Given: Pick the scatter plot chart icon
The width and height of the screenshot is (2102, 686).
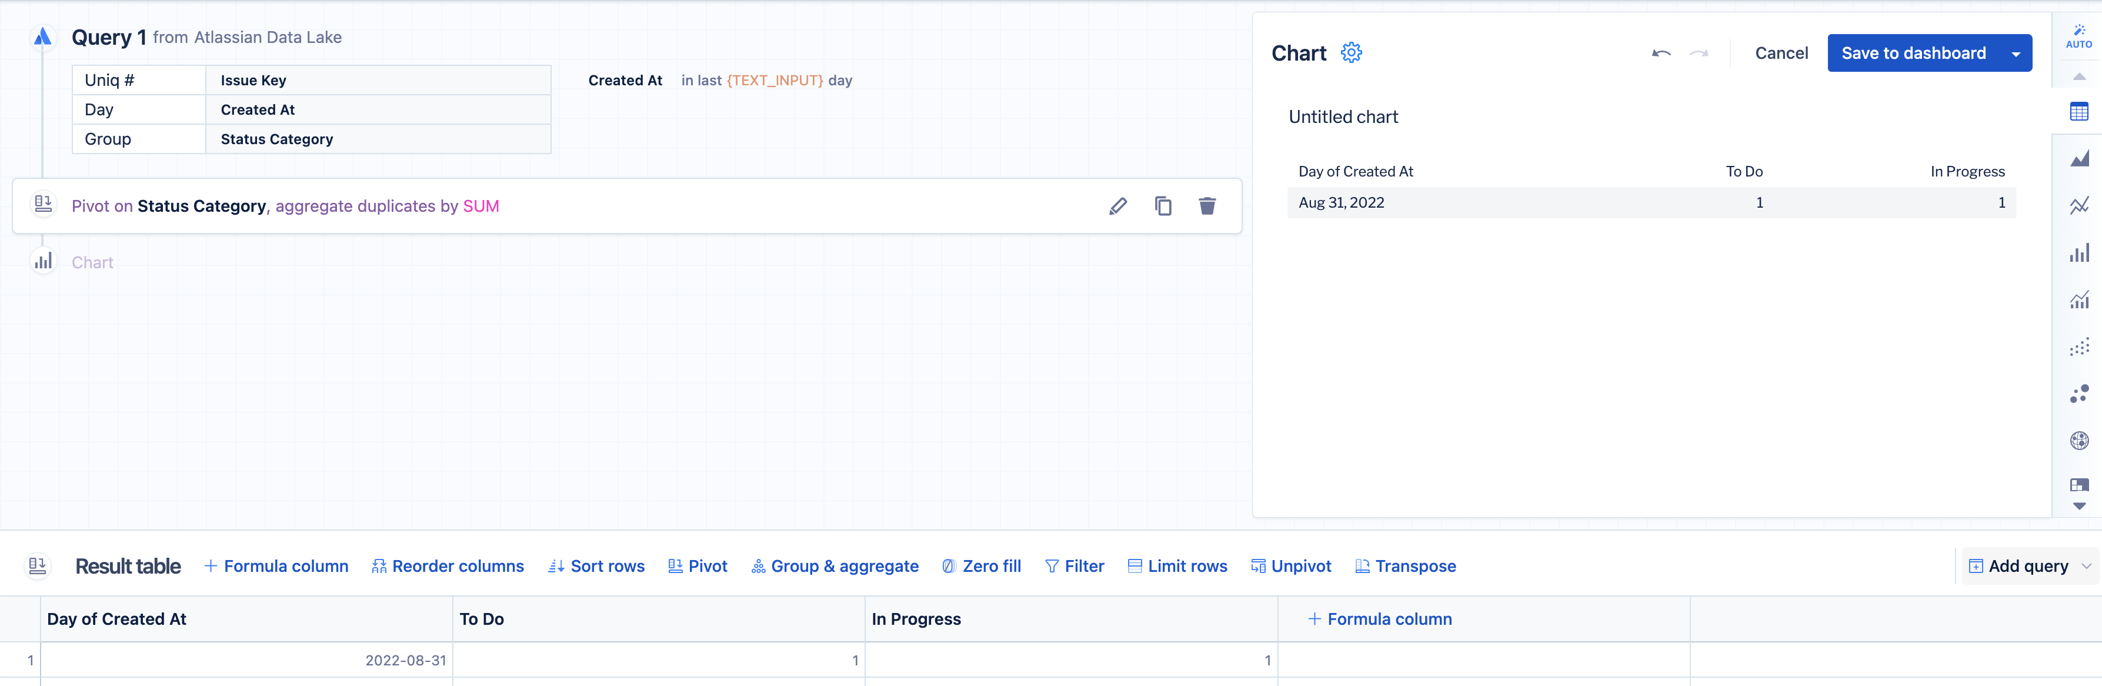Looking at the screenshot, I should tap(2078, 347).
